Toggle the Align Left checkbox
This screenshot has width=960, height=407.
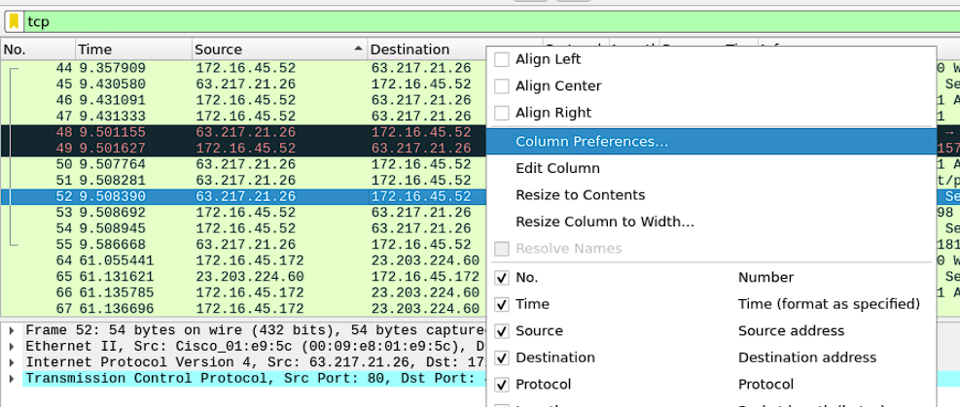click(x=502, y=59)
